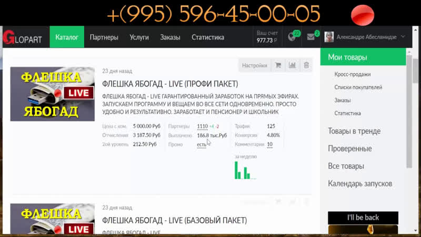Open bar chart statistics icon for ПРОФИ ПАКЕТ
The image size is (421, 237).
pyautogui.click(x=292, y=65)
